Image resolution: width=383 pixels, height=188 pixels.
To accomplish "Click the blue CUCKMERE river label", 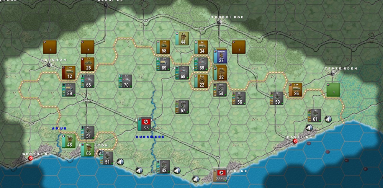I will pos(150,137).
